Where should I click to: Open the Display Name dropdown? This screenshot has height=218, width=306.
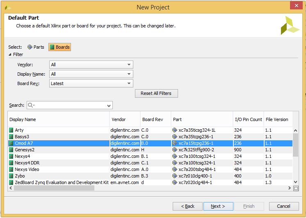click(91, 74)
